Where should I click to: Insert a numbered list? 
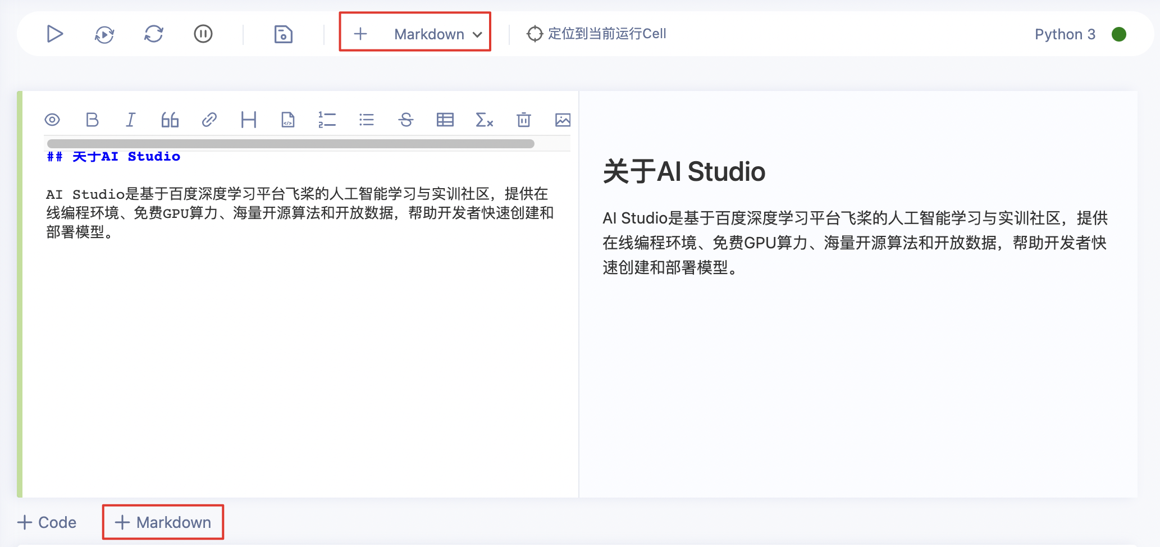pos(327,120)
